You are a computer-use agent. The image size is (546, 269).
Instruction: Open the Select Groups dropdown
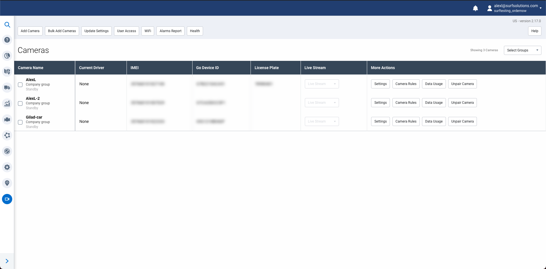coord(522,50)
